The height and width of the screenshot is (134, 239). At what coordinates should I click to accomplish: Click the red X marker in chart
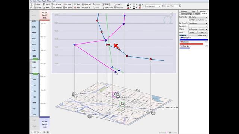pos(116,45)
